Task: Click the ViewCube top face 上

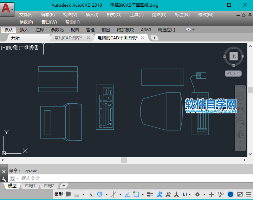Action: coord(234,56)
